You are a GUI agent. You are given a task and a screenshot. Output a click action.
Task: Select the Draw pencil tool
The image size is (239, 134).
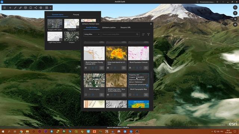coord(15,7)
